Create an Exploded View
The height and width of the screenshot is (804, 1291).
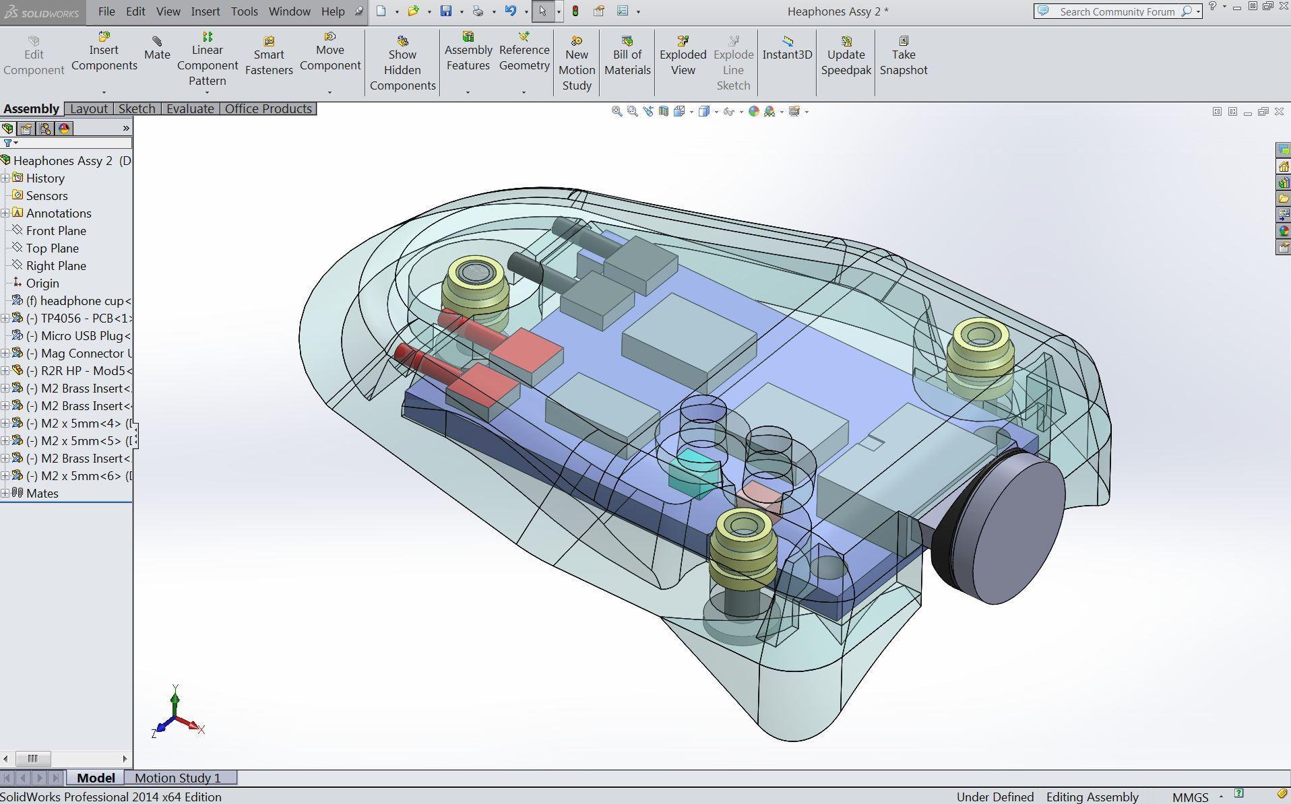(x=683, y=57)
